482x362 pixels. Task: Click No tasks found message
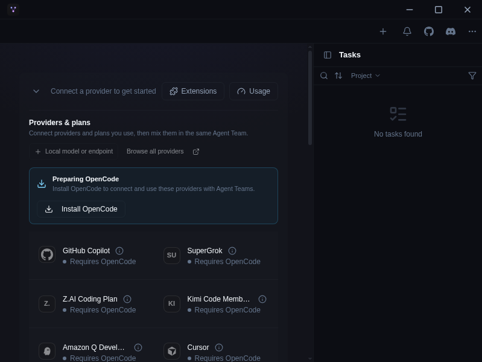398,134
